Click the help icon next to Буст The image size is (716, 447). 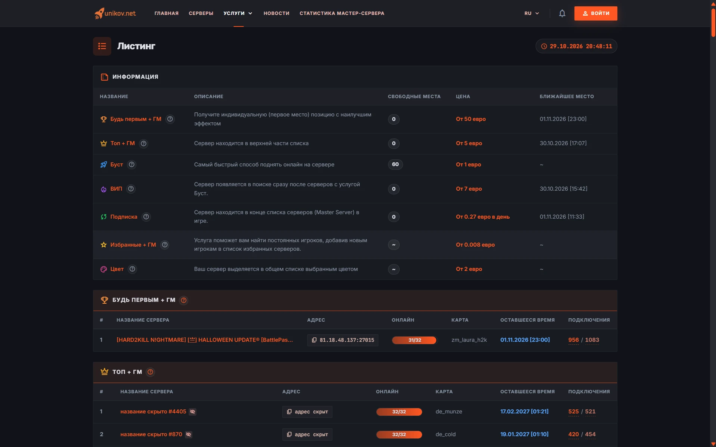[131, 165]
